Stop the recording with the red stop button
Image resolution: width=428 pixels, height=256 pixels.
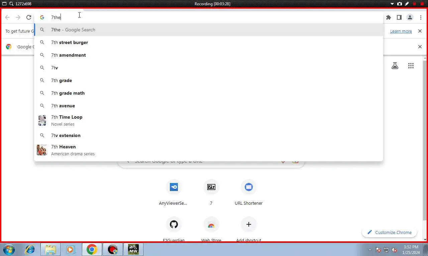tap(422, 4)
